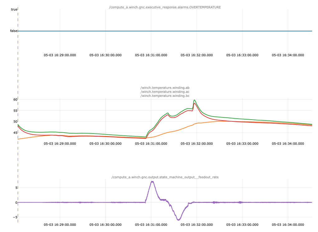Click the winding.bc series title

(165, 96)
